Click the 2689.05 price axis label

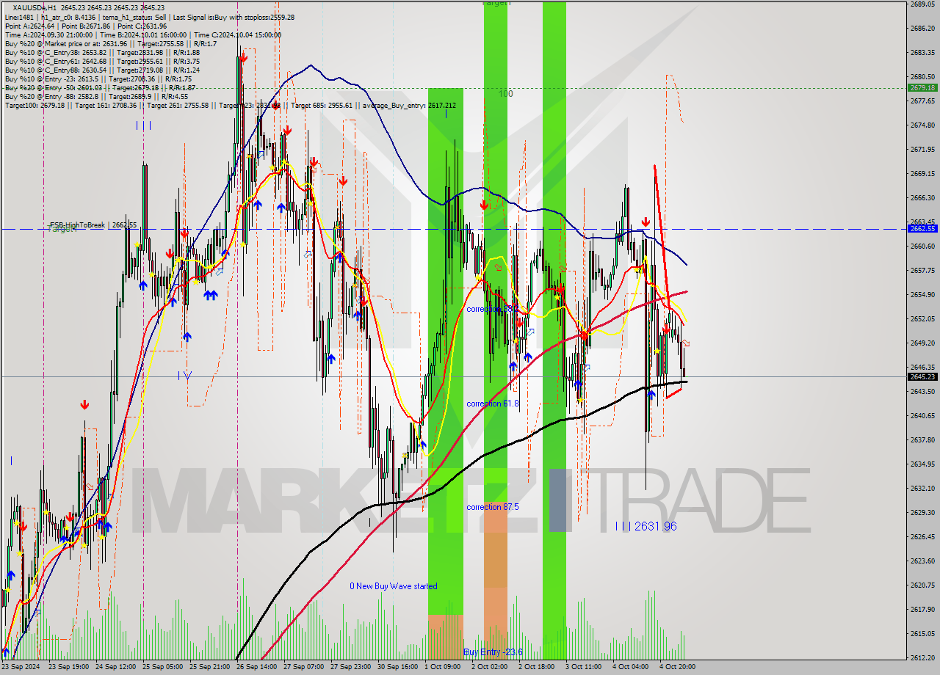(922, 4)
